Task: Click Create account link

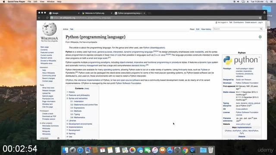Action: [251, 22]
